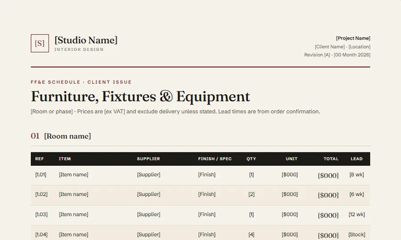Click the Furniture, Fixtures & Equipment title
This screenshot has width=401, height=240.
tap(140, 96)
